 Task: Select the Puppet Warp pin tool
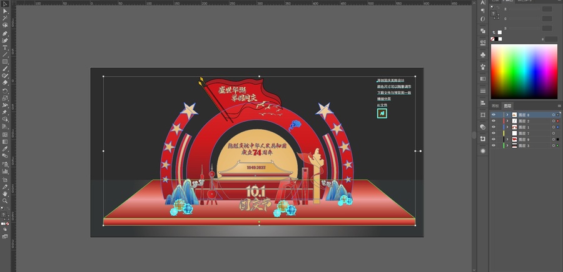pos(5,112)
